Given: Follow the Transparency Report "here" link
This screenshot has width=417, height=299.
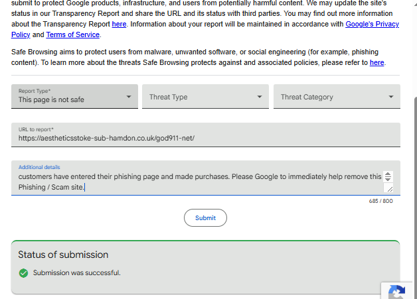Looking at the screenshot, I should pos(119,24).
